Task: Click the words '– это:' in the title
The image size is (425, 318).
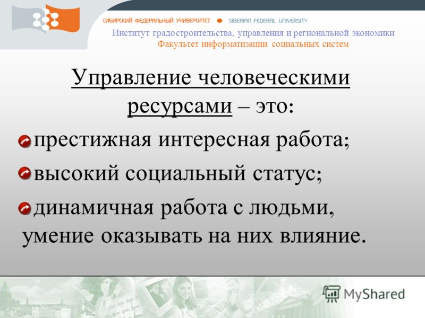Action: coord(266,107)
